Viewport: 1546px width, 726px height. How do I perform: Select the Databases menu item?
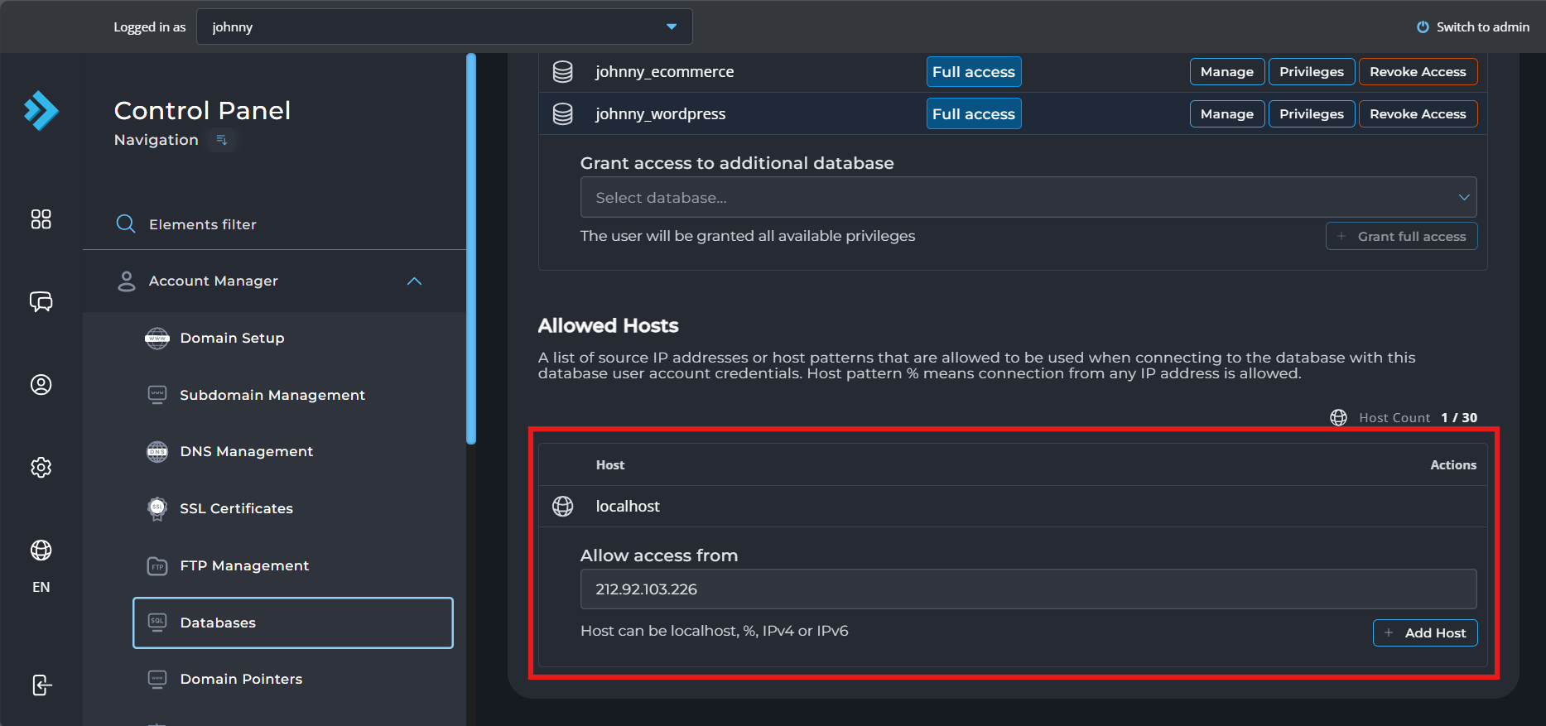point(293,623)
